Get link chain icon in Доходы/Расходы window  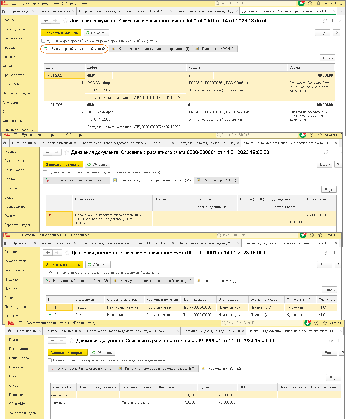click(326, 152)
